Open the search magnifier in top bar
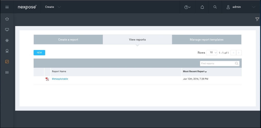The height and width of the screenshot is (128, 261). pyautogui.click(x=215, y=7)
